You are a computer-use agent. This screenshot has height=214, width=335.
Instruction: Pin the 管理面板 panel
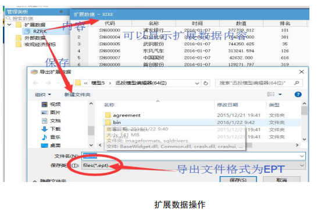point(61,12)
